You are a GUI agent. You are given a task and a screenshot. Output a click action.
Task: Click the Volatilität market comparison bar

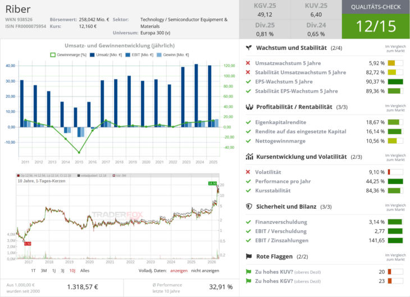pos(395,172)
